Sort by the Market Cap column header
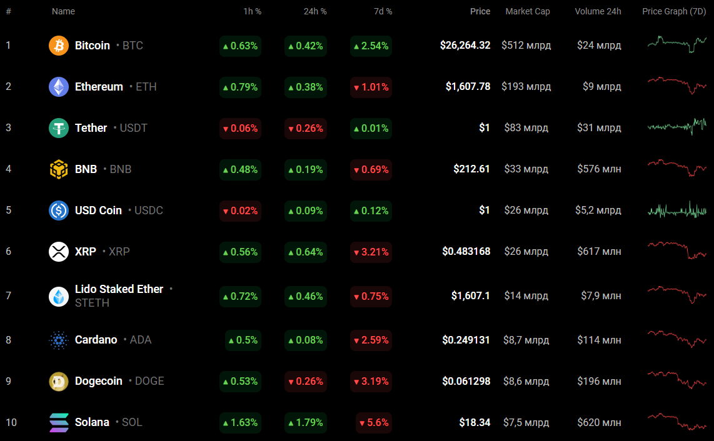The image size is (714, 441). [x=528, y=11]
